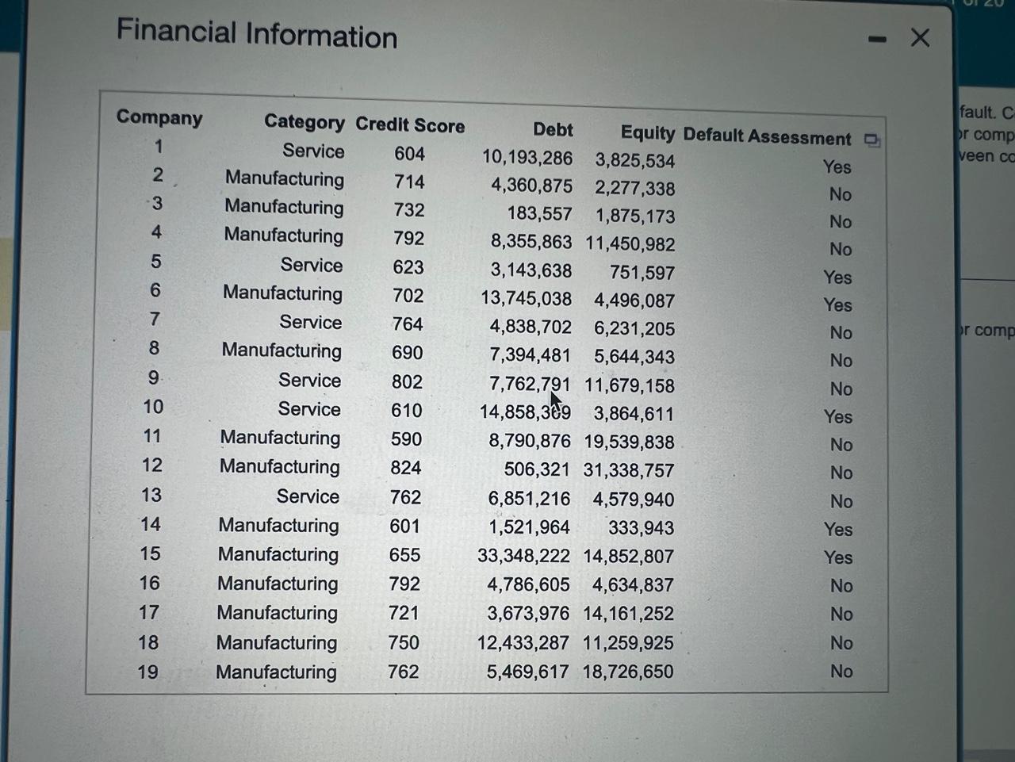Click the Yes assessment for Company 5
Viewport: 1015px width, 762px height.
(839, 278)
